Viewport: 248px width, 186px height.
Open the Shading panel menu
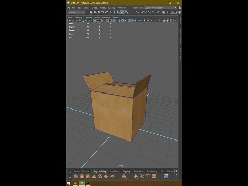coord(79,17)
